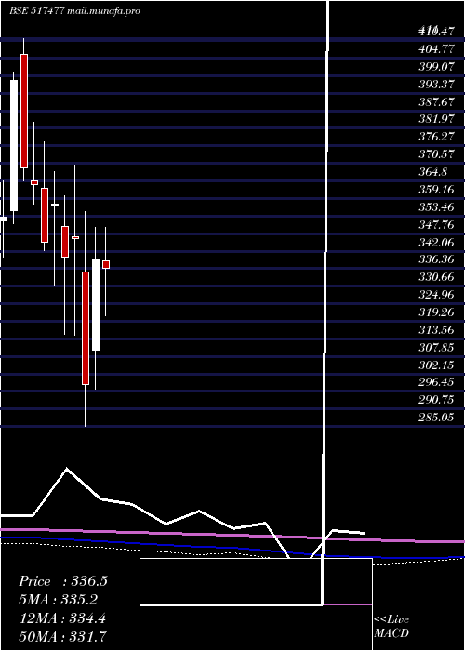Click the 324.96 price axis label
This screenshot has height=651, width=465.
tap(436, 295)
